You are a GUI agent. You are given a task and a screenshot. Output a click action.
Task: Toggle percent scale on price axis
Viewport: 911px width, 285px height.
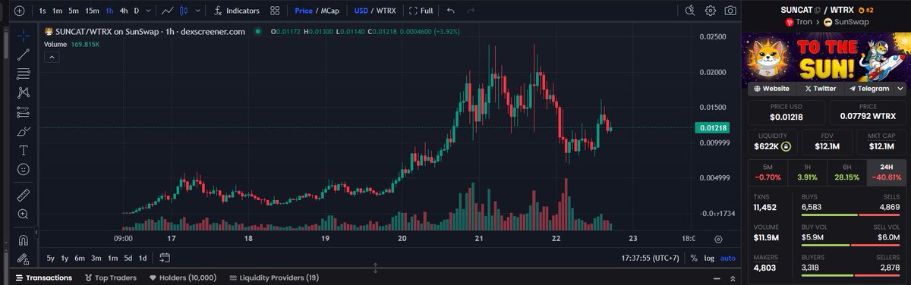[693, 258]
